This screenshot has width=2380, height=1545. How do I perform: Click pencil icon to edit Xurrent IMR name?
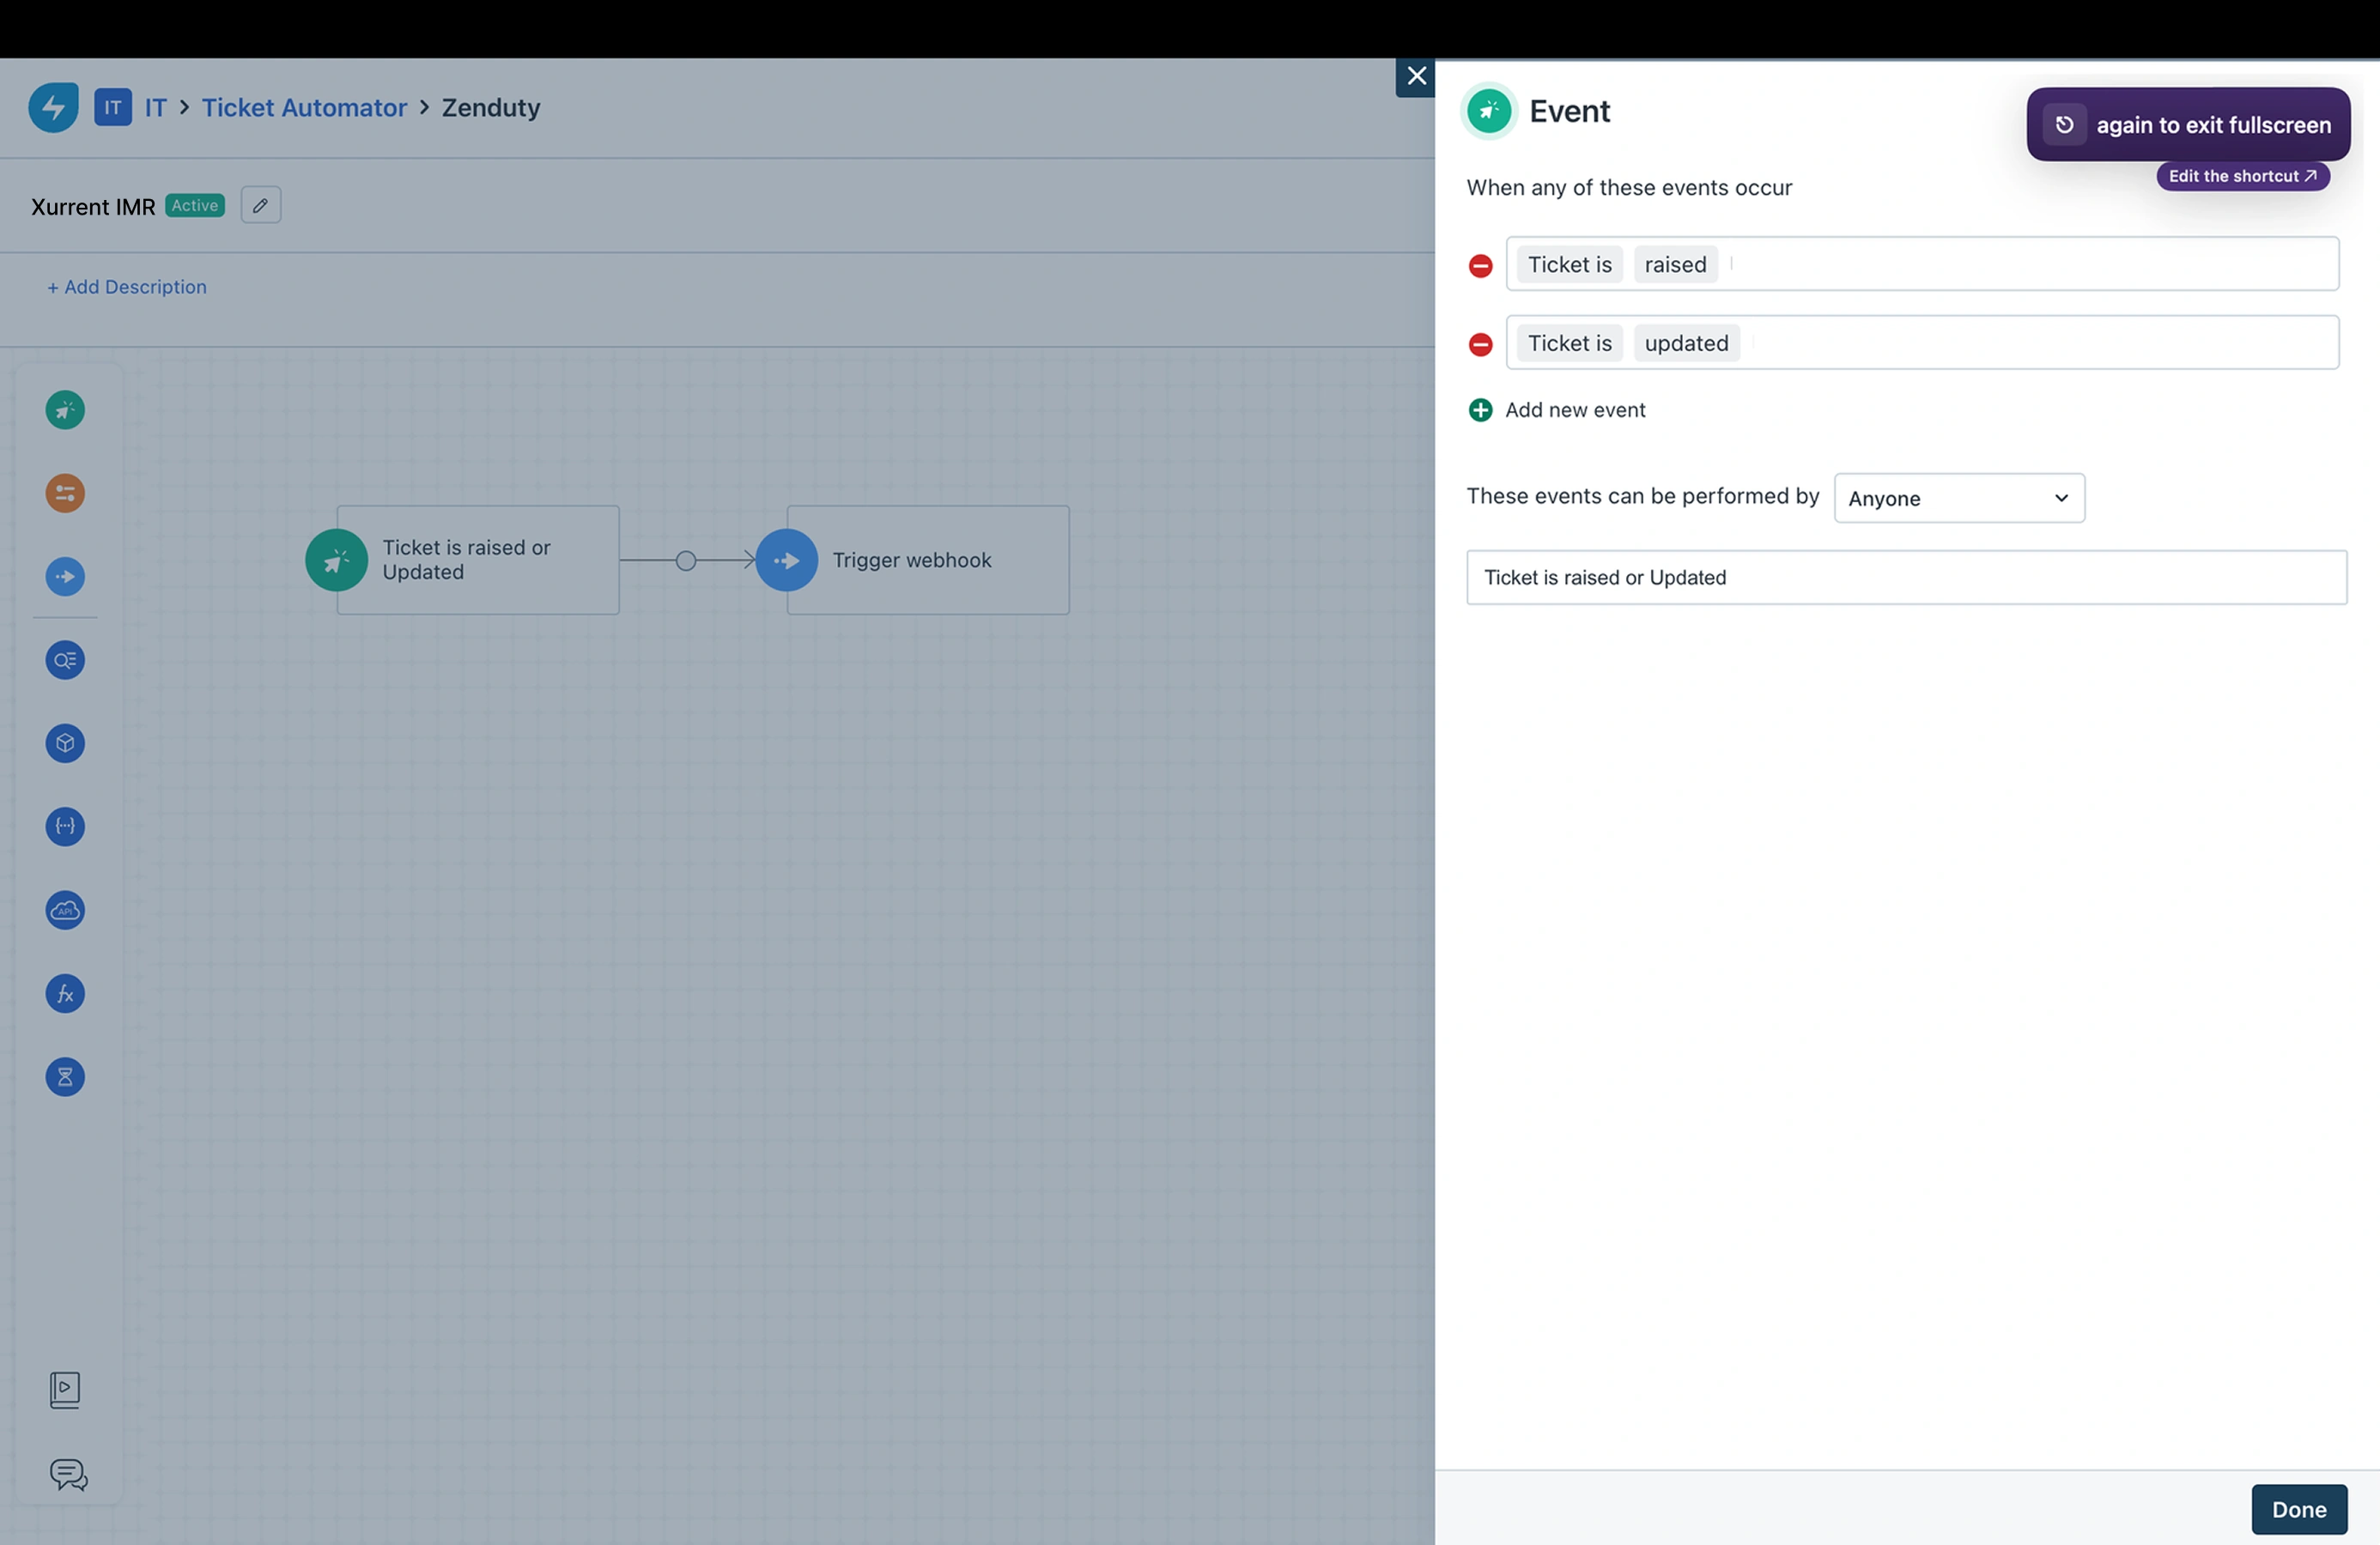[x=260, y=205]
